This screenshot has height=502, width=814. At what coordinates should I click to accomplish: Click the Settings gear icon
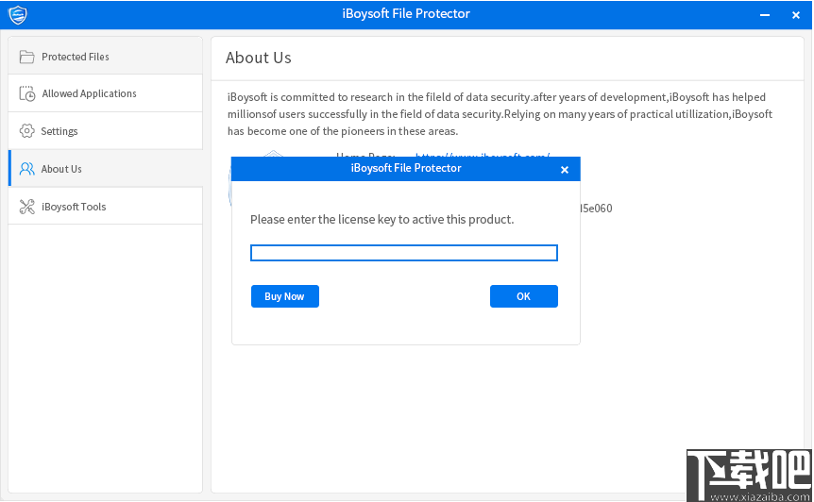coord(26,130)
